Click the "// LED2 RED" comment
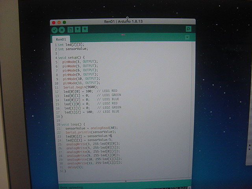The image size is (252, 189). tap(107, 104)
